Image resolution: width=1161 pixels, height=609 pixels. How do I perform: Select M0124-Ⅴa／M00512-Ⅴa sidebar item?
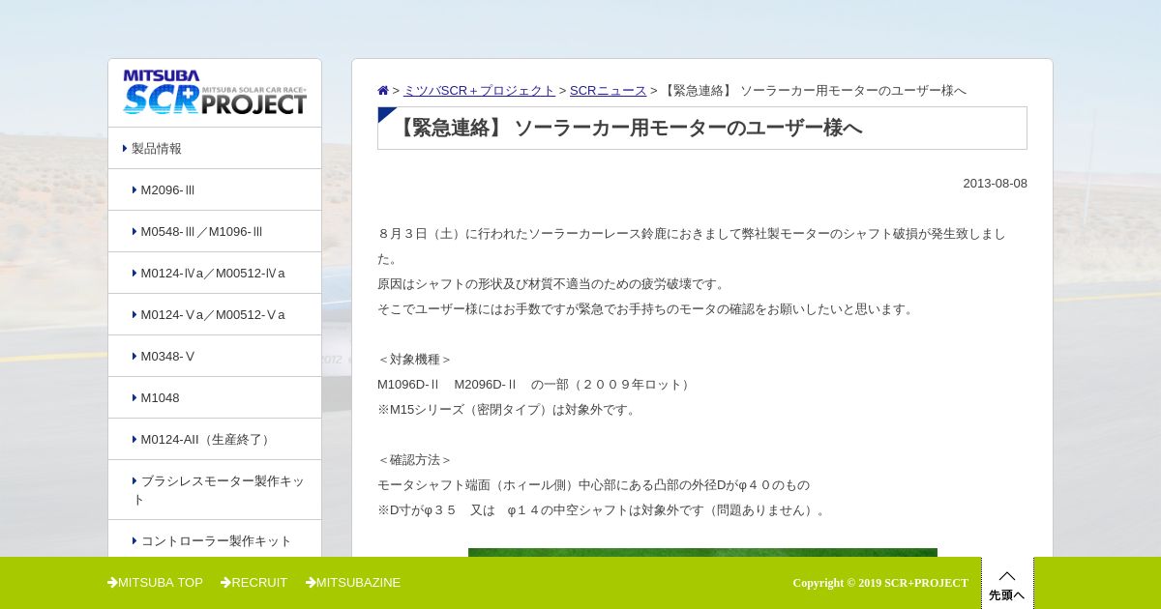[x=215, y=314]
